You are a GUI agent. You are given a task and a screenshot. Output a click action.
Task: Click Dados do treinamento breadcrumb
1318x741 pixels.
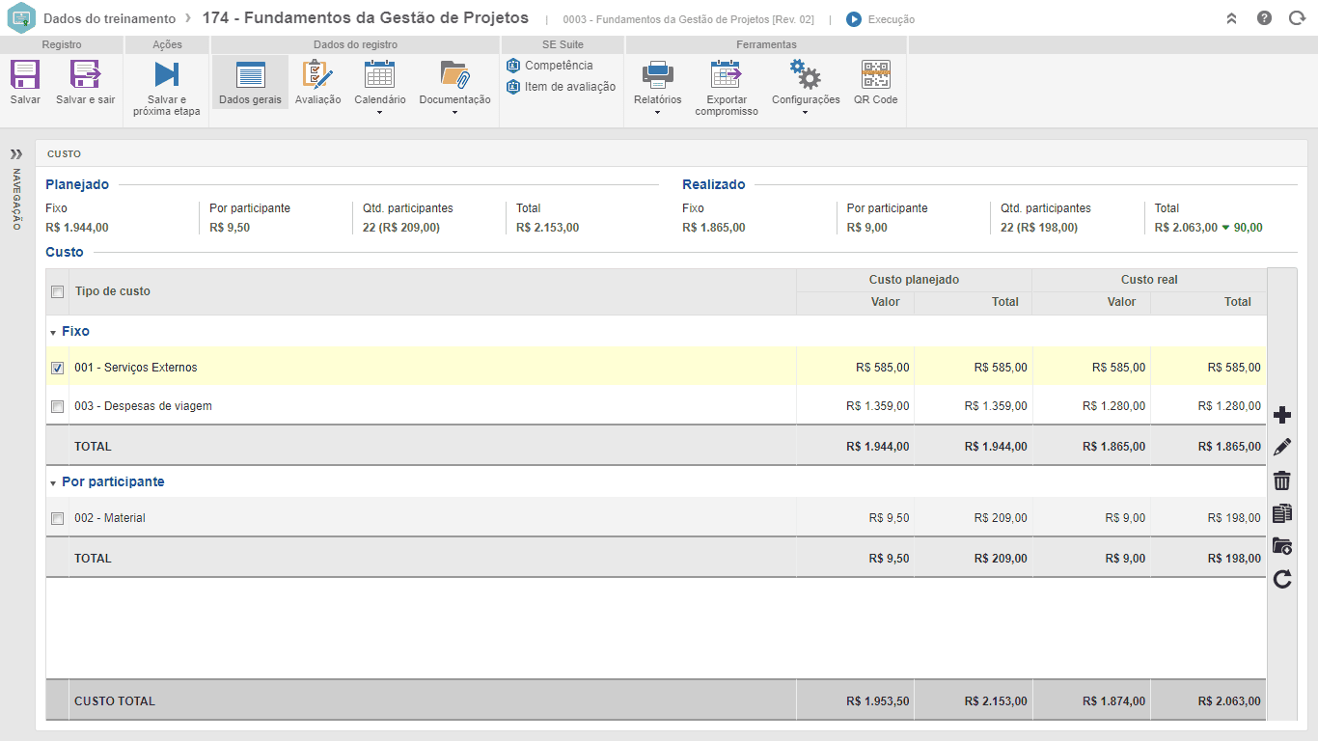[109, 18]
